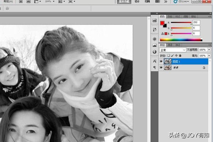The width and height of the screenshot is (213, 142).
Task: Click the canvas vertical scrollbar up arrow
Action: pyautogui.click(x=149, y=19)
